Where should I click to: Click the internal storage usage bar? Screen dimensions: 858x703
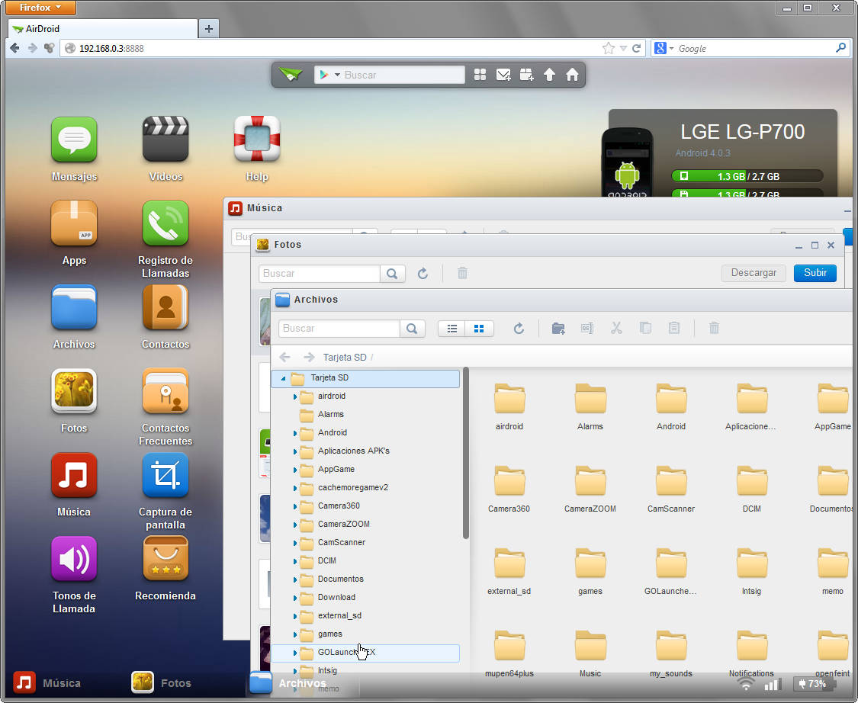(x=747, y=176)
